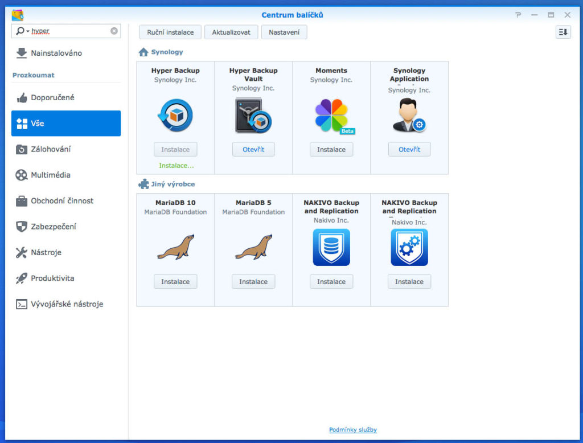Click the NAKIVO gears shield icon
Viewport: 583px width, 443px height.
[x=409, y=247]
